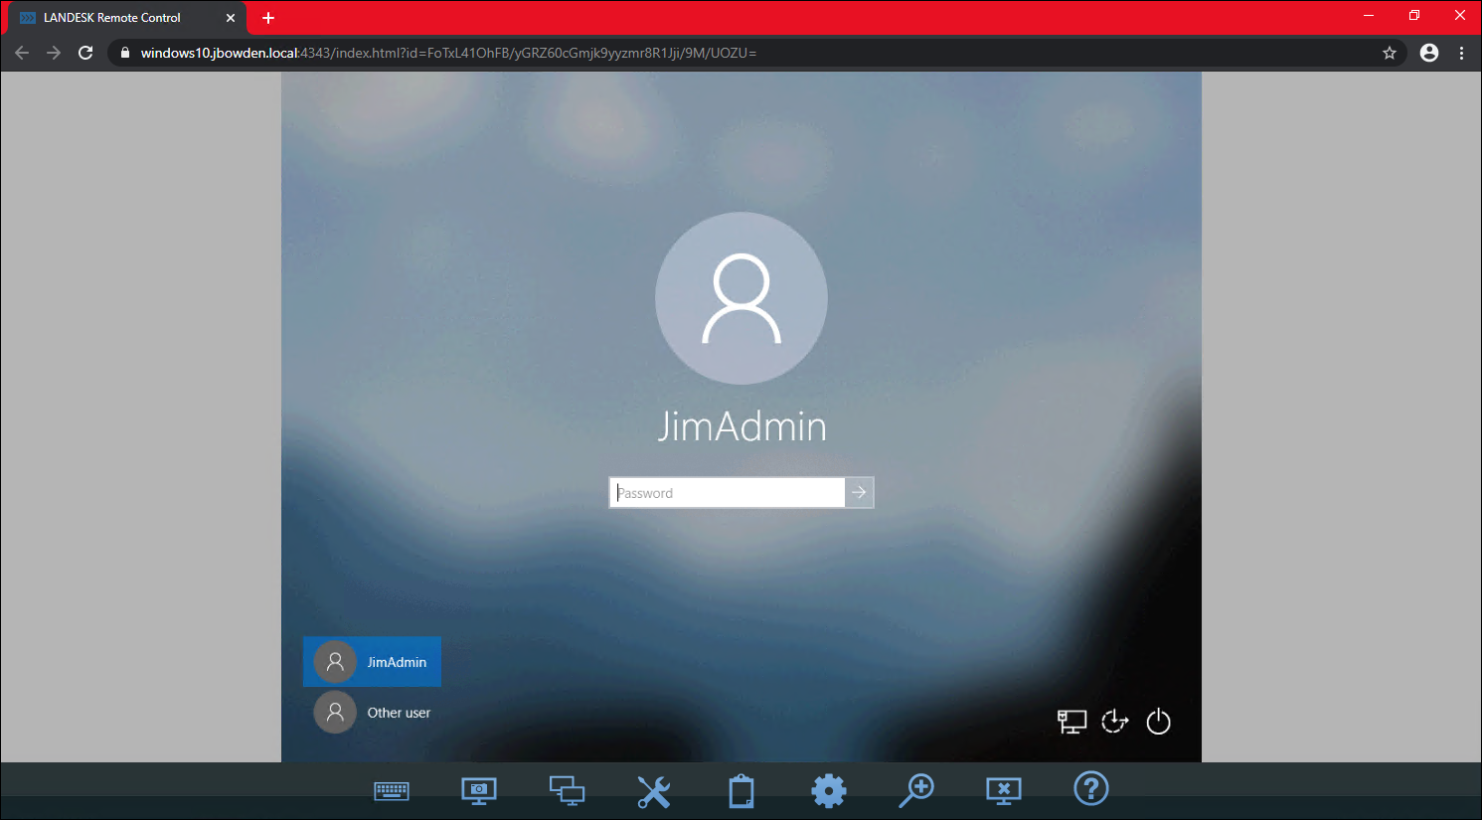Open the remote monitors selector
The image size is (1482, 820).
[567, 790]
